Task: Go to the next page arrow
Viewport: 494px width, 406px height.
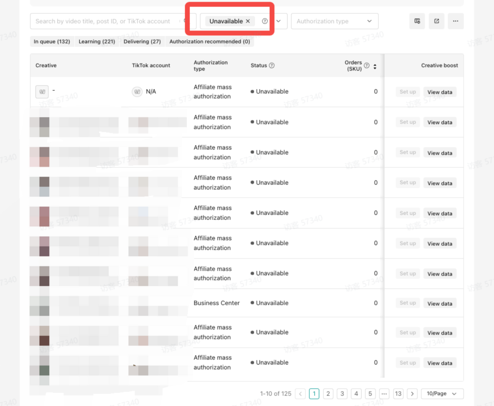Action: click(412, 394)
